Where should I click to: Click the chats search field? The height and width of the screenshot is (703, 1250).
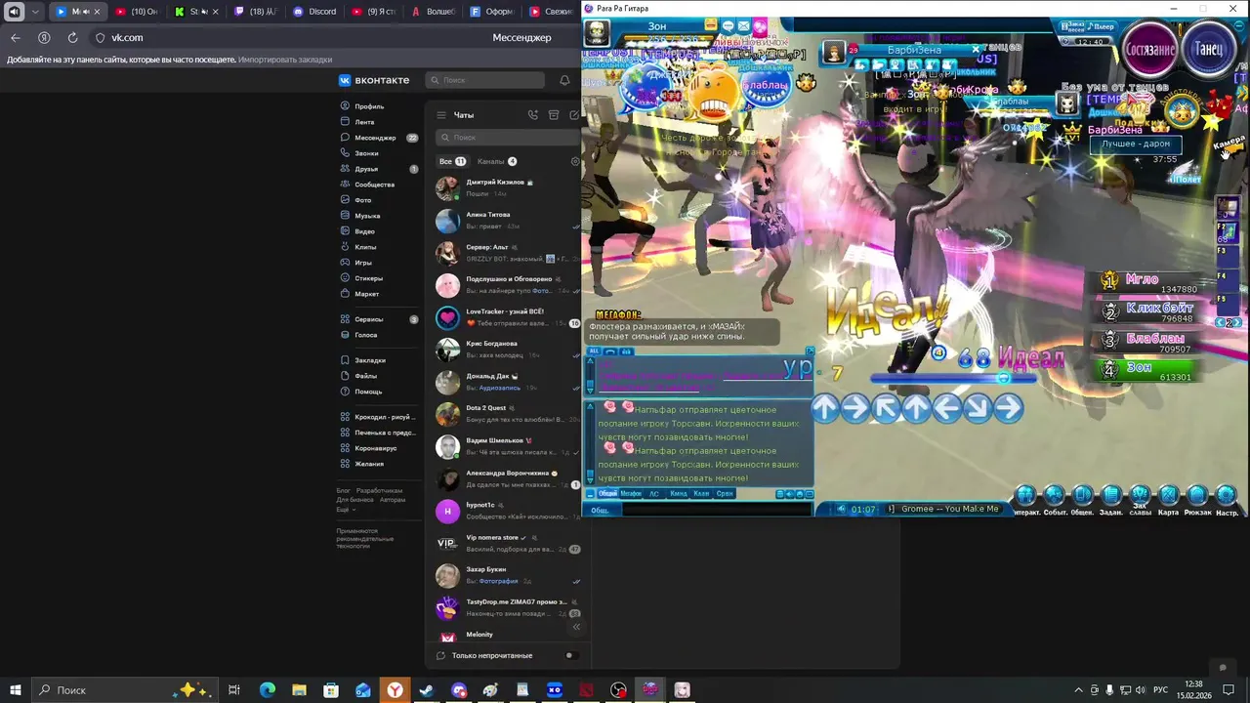(508, 138)
